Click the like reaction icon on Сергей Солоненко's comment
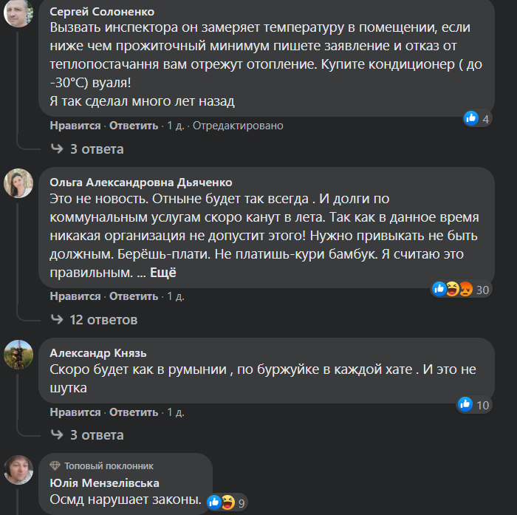 470,118
